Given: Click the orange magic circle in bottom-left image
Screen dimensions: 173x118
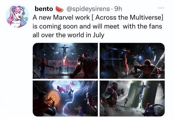Looking at the screenshot, I should 54,96.
